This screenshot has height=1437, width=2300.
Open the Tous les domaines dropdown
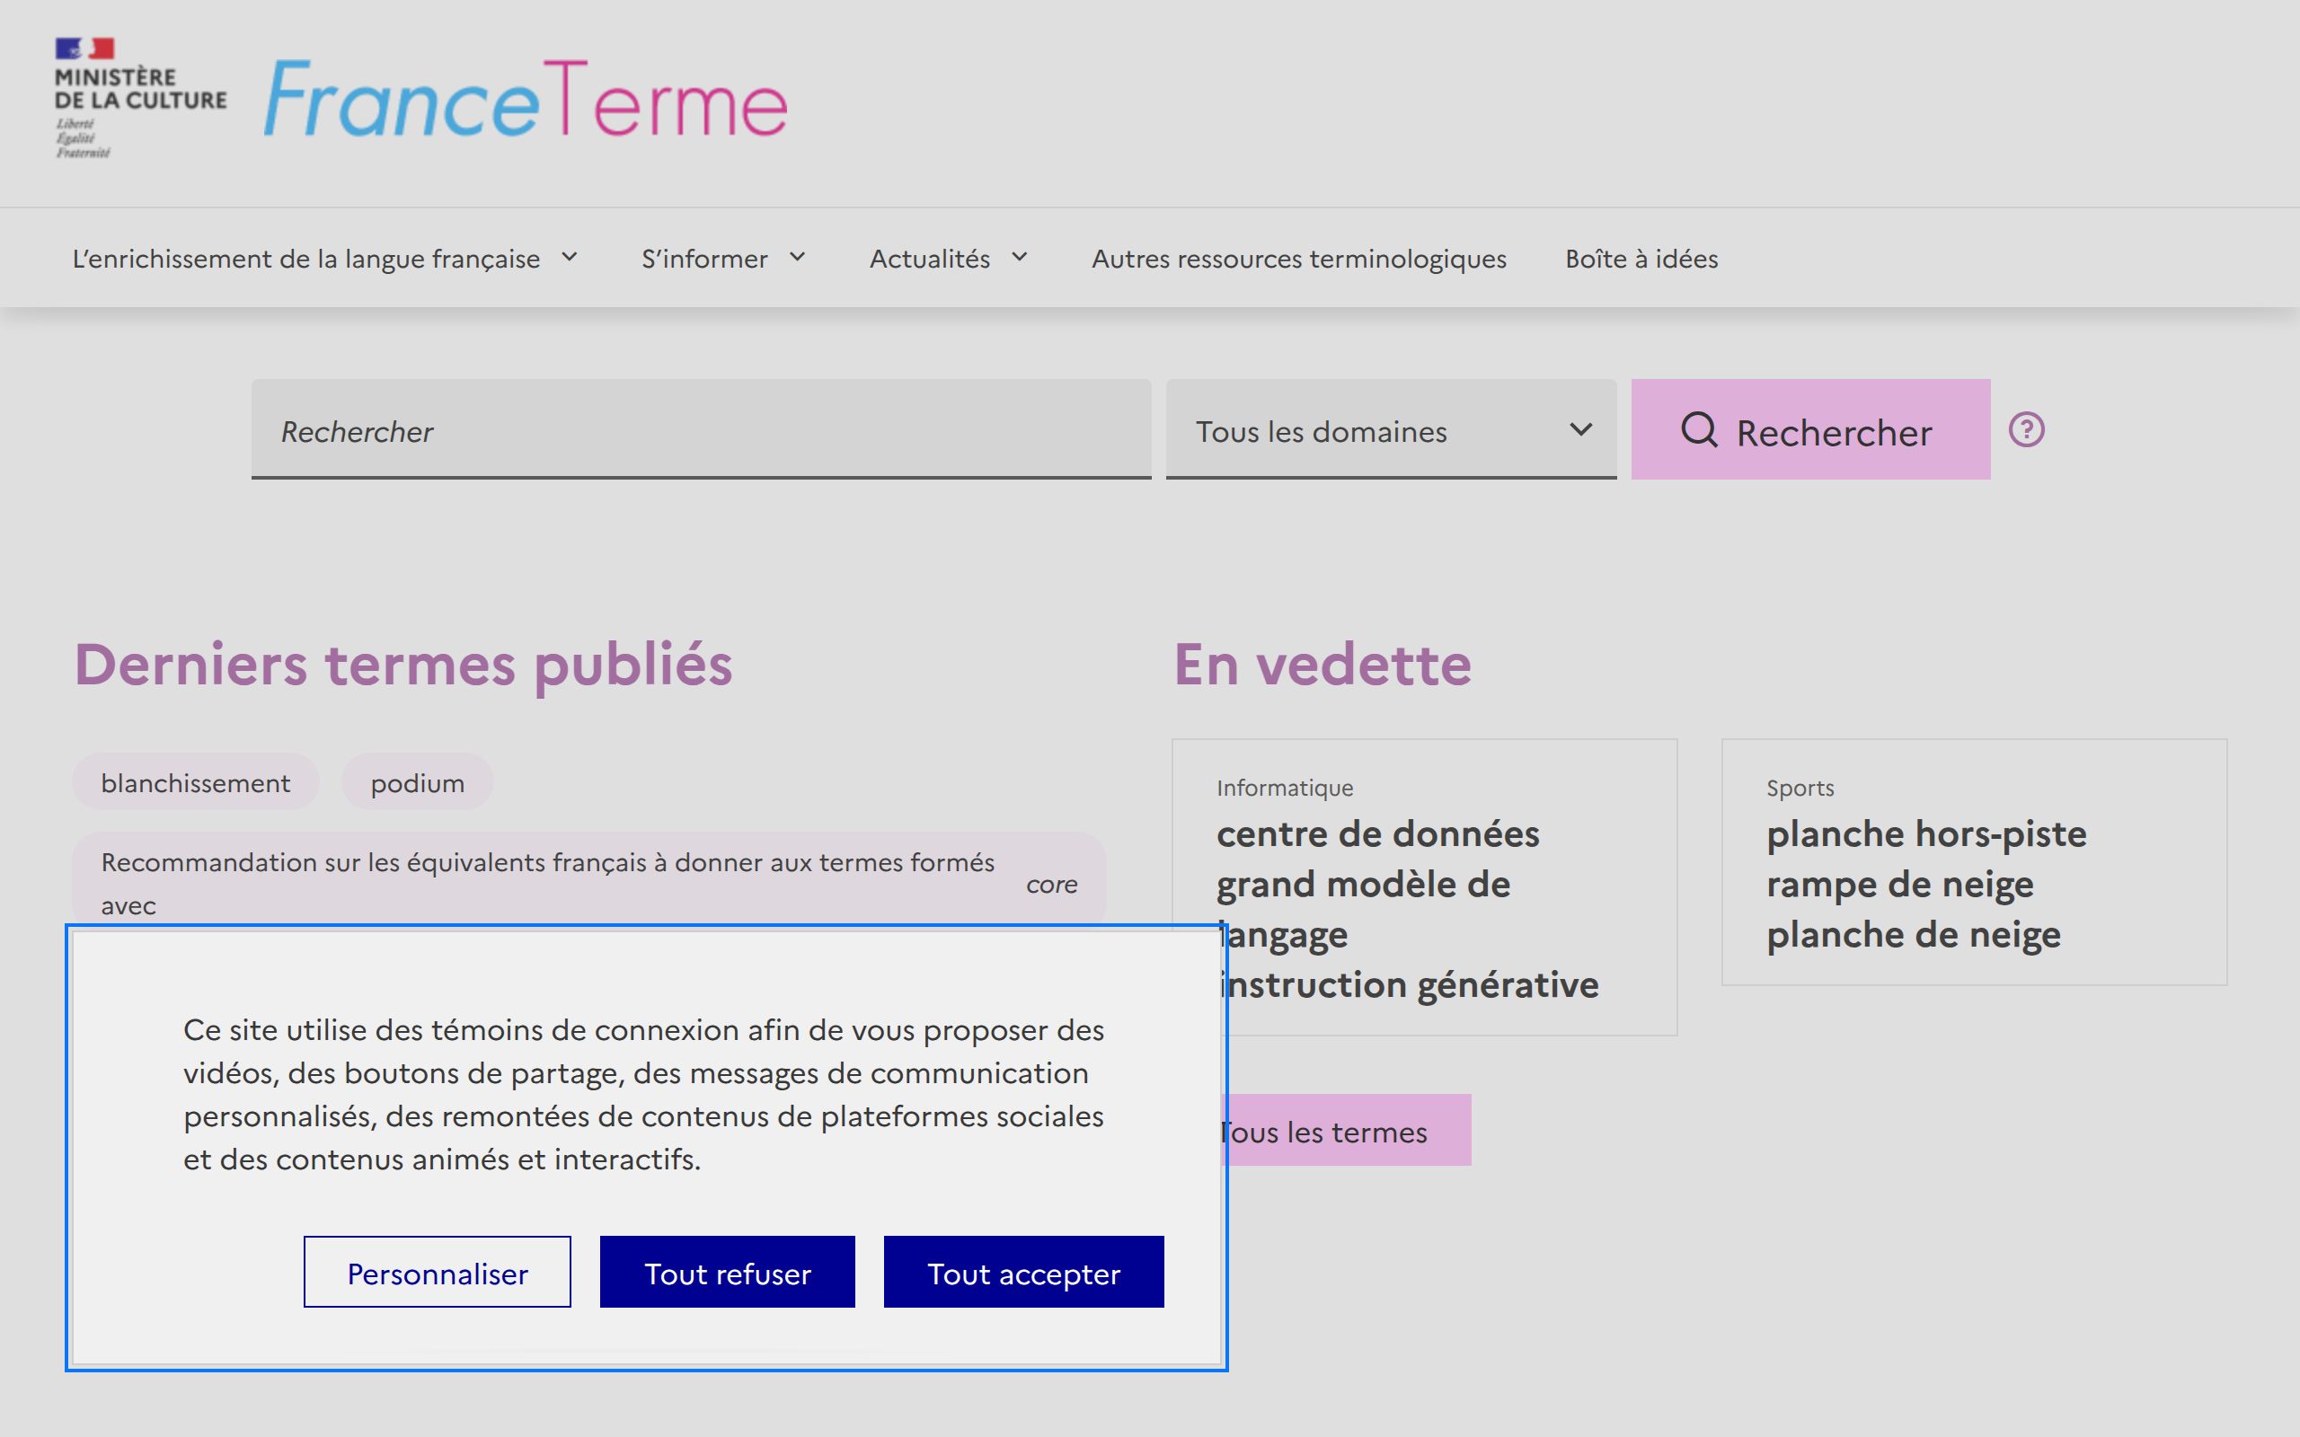tap(1391, 429)
